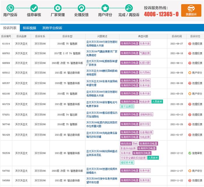Click the 厂家受理 gear step icon
Viewport: 204px width, 187px height.
pyautogui.click(x=58, y=8)
